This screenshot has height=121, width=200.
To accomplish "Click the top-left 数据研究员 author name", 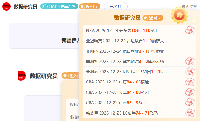I will click(x=25, y=6).
